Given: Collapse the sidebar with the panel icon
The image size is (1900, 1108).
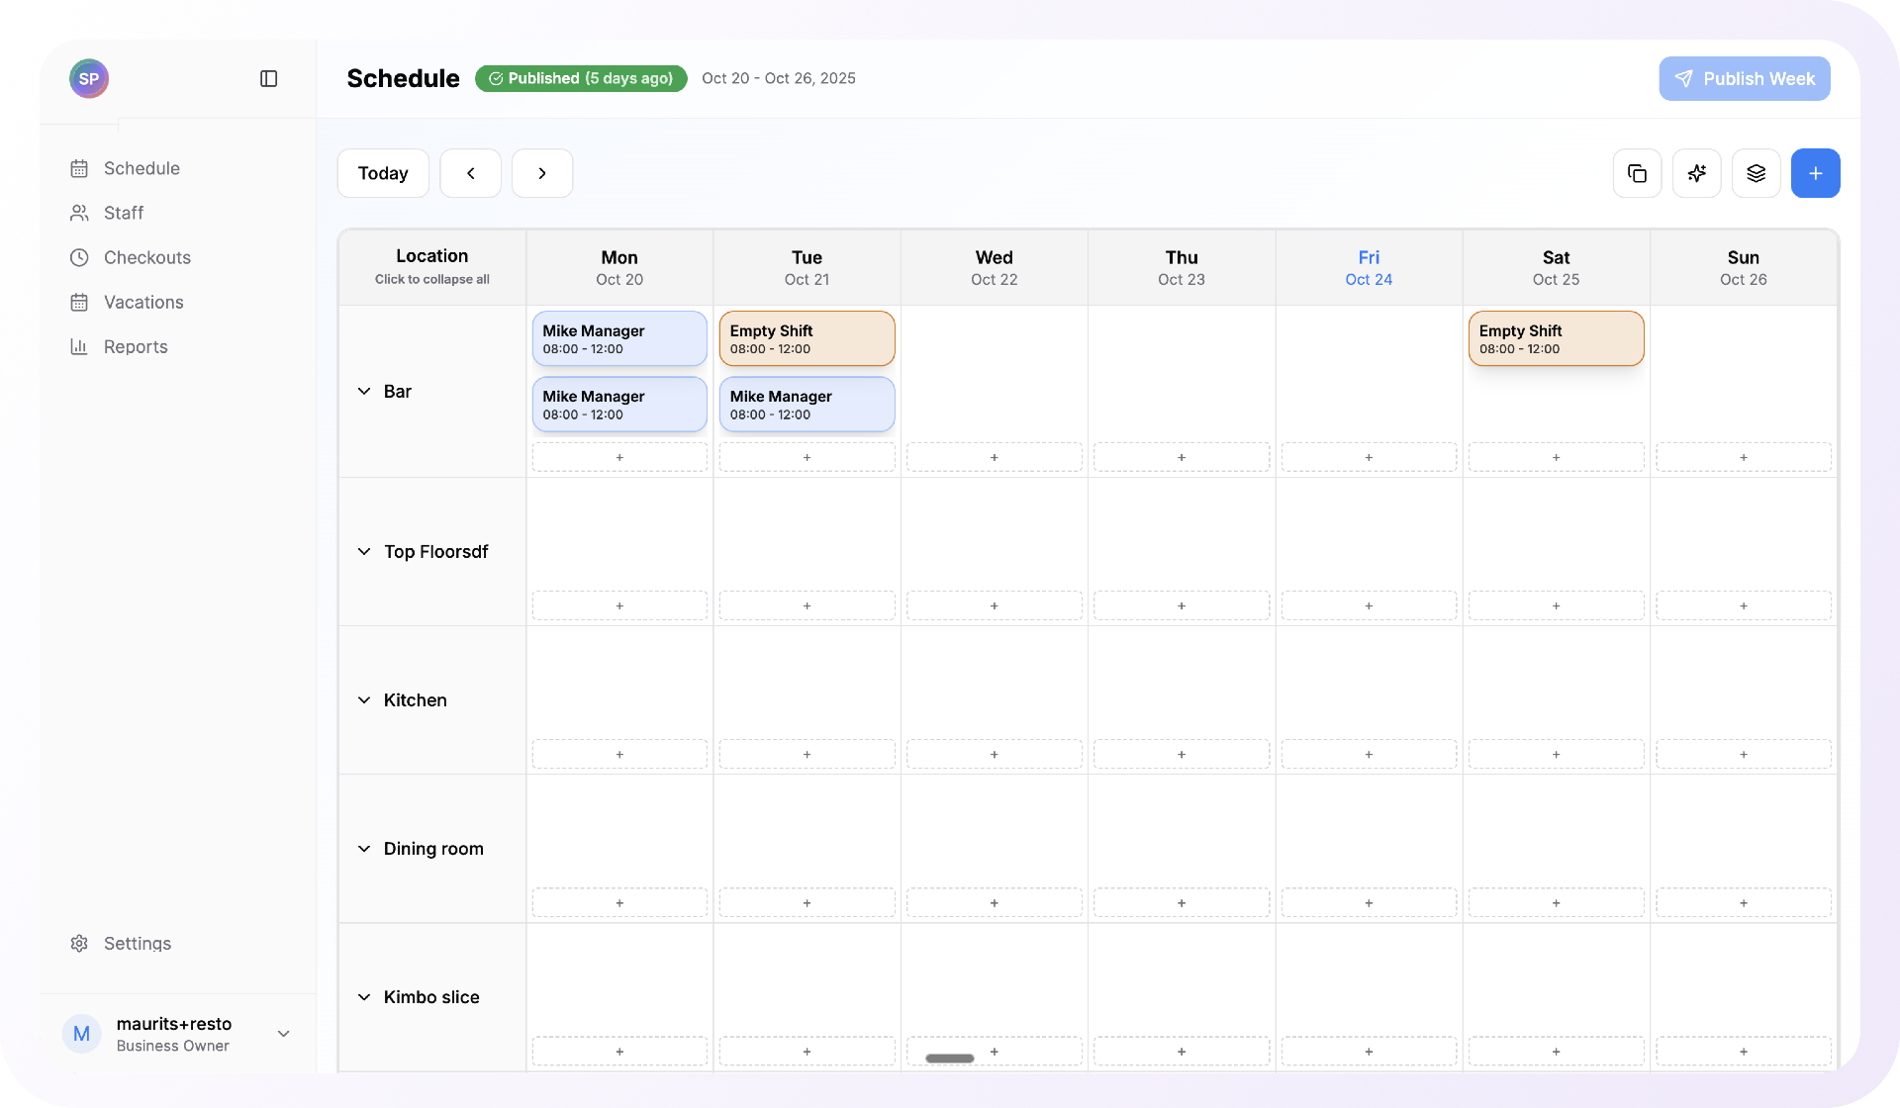Looking at the screenshot, I should (x=268, y=78).
